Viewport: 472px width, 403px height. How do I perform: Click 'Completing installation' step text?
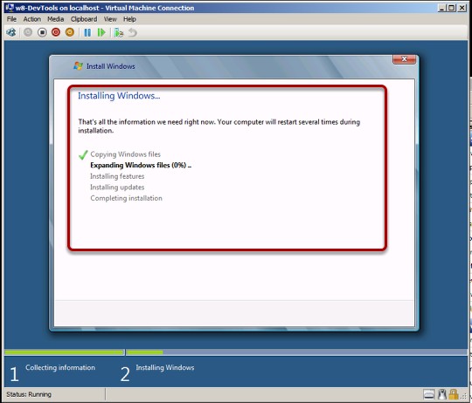pyautogui.click(x=127, y=198)
